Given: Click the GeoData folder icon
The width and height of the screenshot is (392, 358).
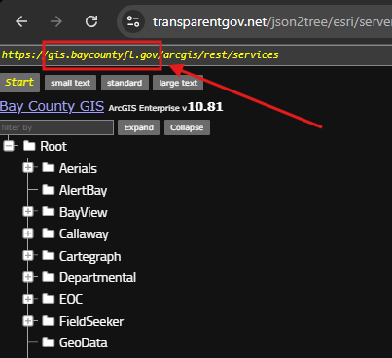Looking at the screenshot, I should [x=49, y=342].
